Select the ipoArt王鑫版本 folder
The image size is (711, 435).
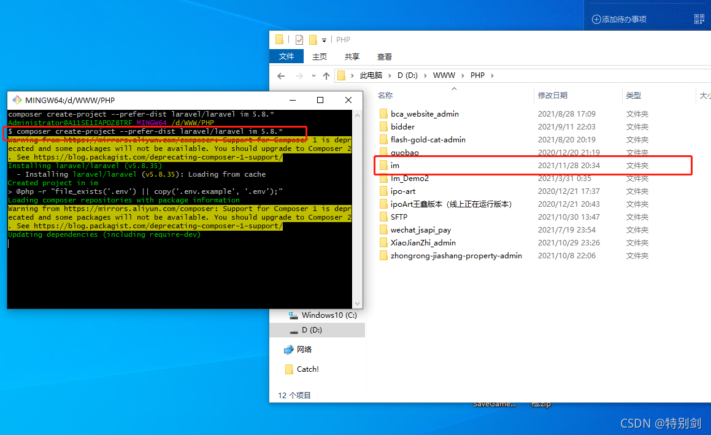point(451,204)
